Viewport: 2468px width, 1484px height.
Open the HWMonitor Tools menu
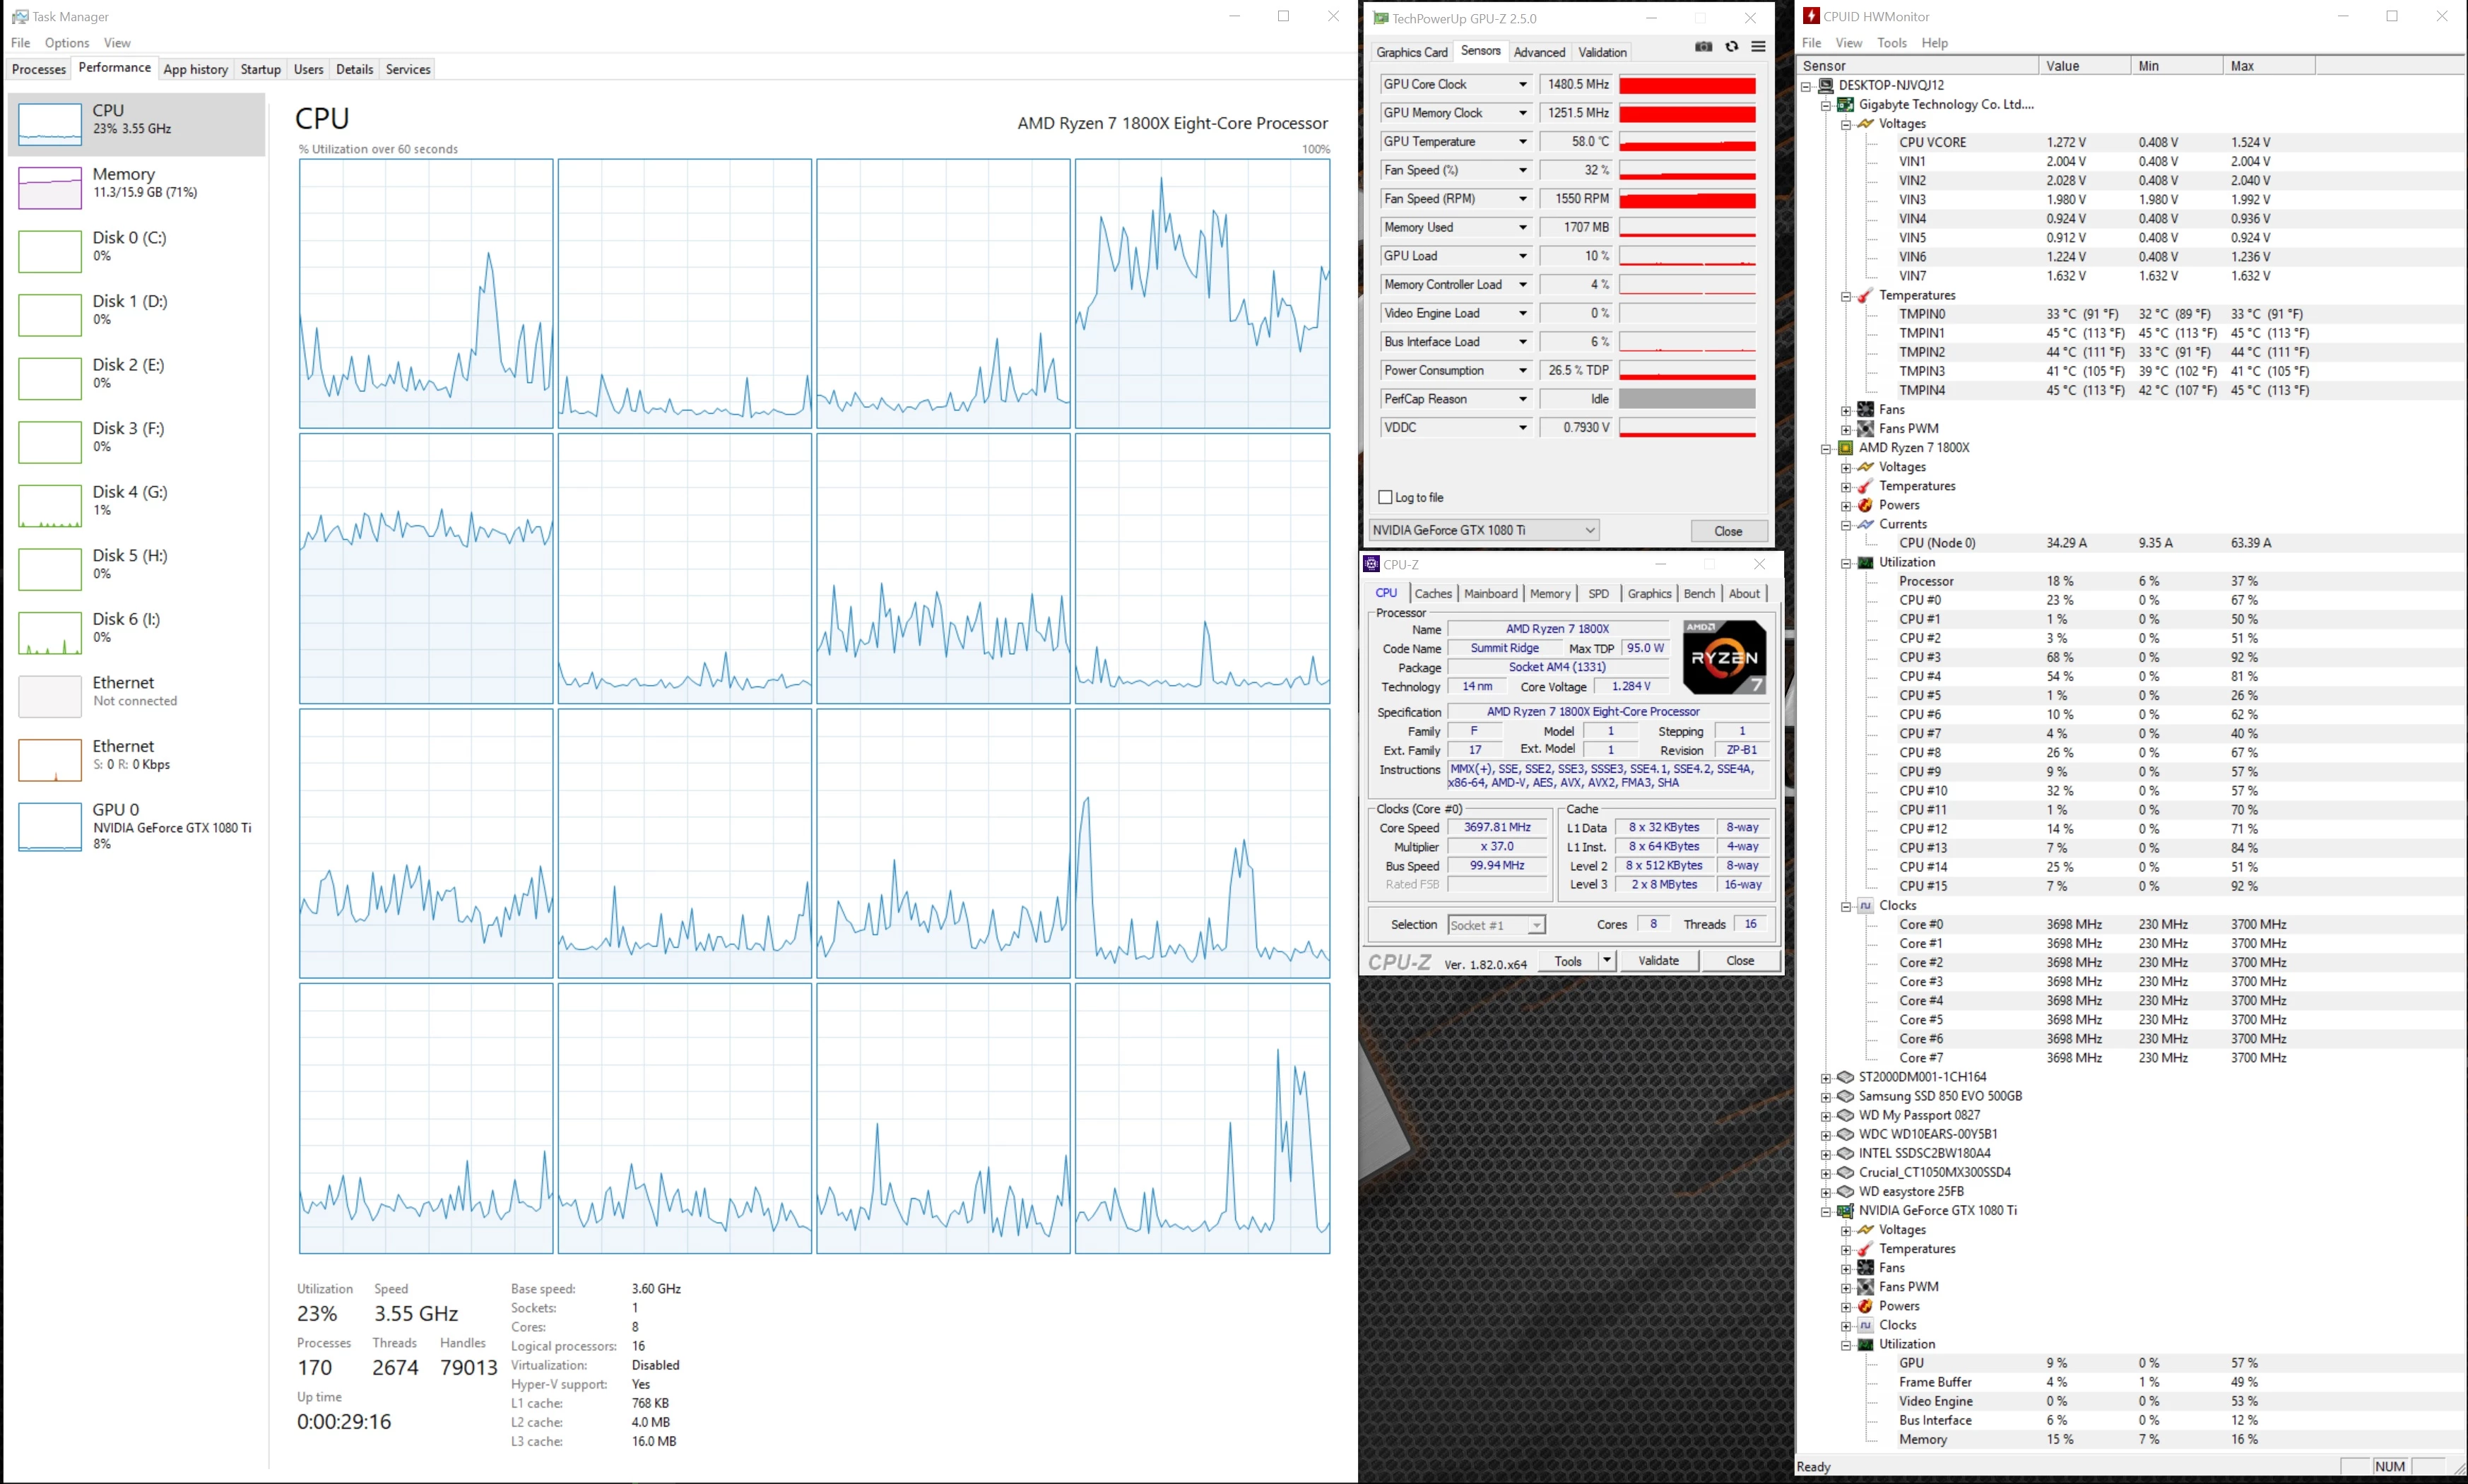pyautogui.click(x=1891, y=43)
